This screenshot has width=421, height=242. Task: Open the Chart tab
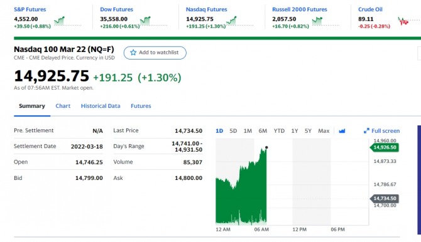coord(63,106)
